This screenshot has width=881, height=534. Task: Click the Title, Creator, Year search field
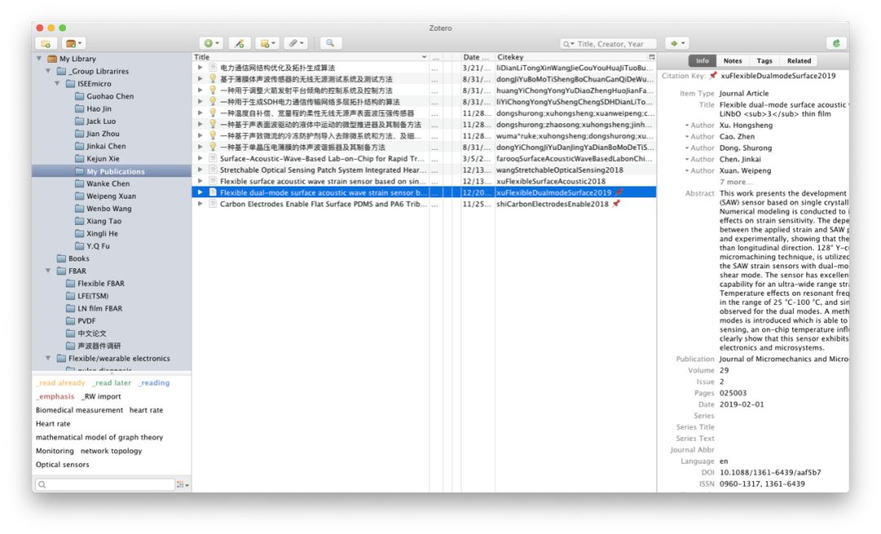click(x=609, y=44)
